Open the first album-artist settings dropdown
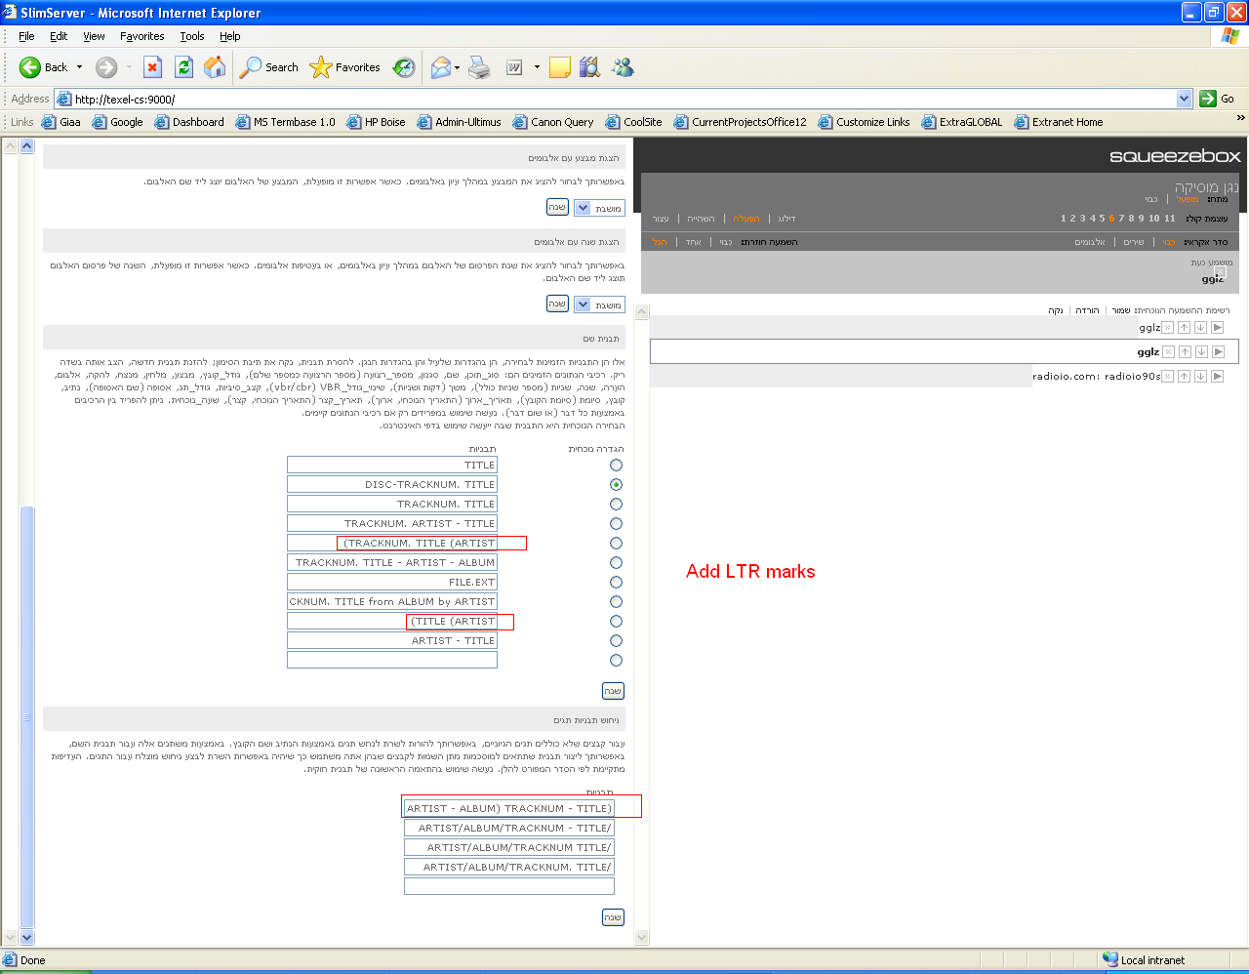The width and height of the screenshot is (1249, 974). coord(583,208)
